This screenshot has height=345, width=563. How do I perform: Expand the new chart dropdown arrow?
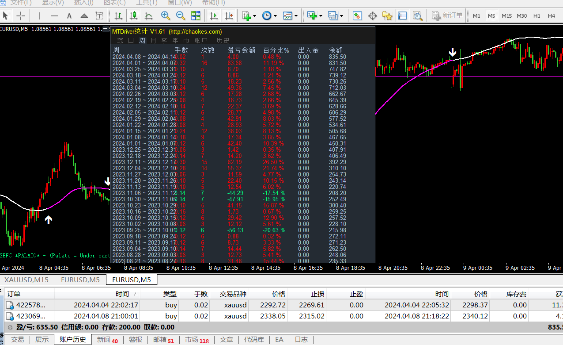tap(320, 16)
